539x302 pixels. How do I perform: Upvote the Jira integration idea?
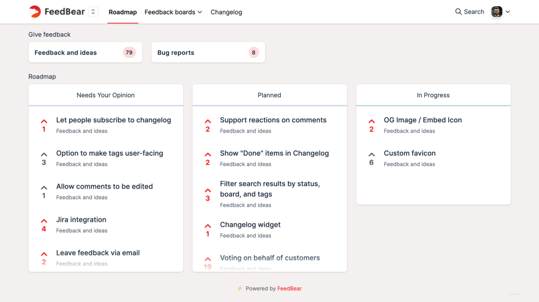coord(44,221)
